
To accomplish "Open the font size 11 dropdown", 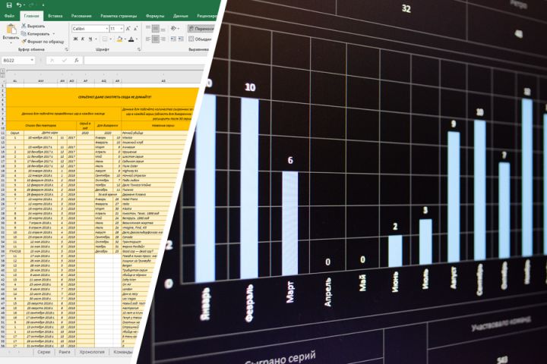I will click(121, 29).
